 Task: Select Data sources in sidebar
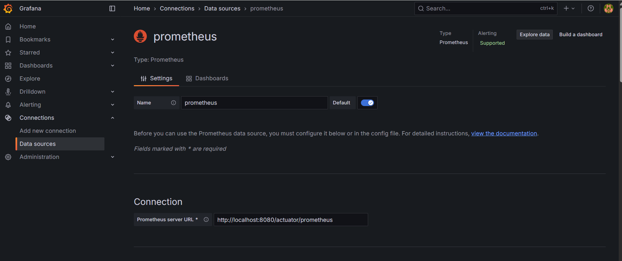[x=60, y=144]
